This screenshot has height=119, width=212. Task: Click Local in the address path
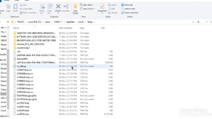(81, 22)
